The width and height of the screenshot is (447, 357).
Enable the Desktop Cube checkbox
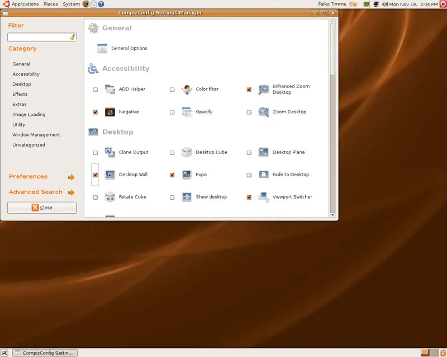point(172,153)
